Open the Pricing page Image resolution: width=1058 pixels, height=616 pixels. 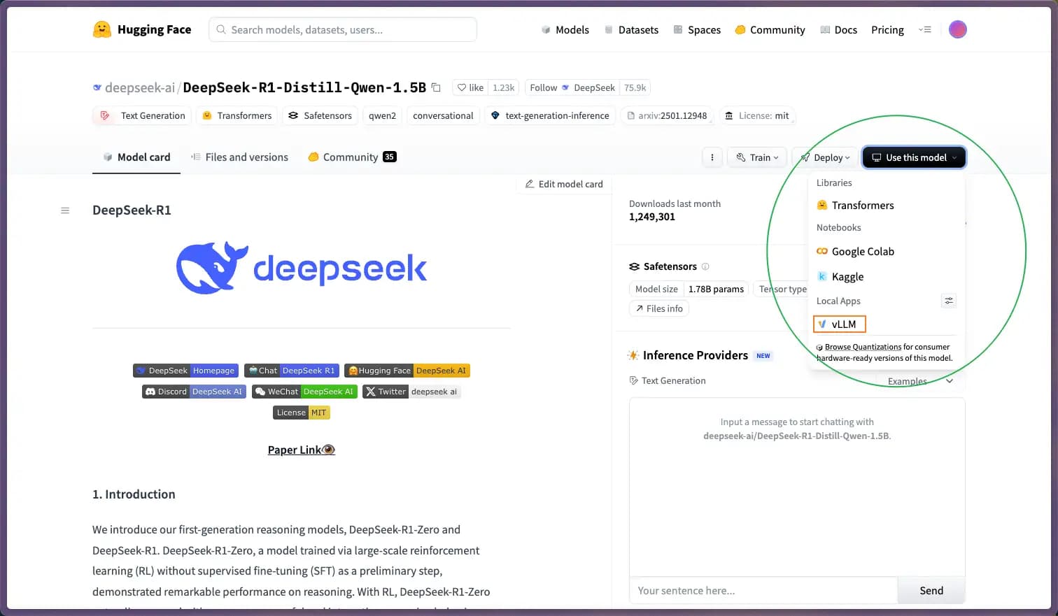click(887, 29)
